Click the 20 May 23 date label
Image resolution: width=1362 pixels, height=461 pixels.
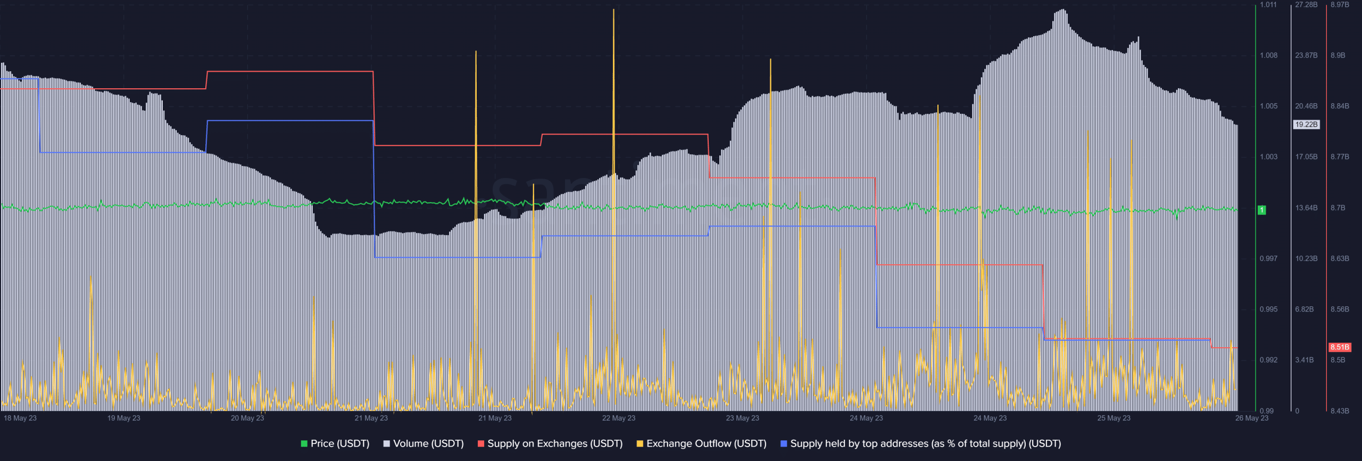(247, 418)
